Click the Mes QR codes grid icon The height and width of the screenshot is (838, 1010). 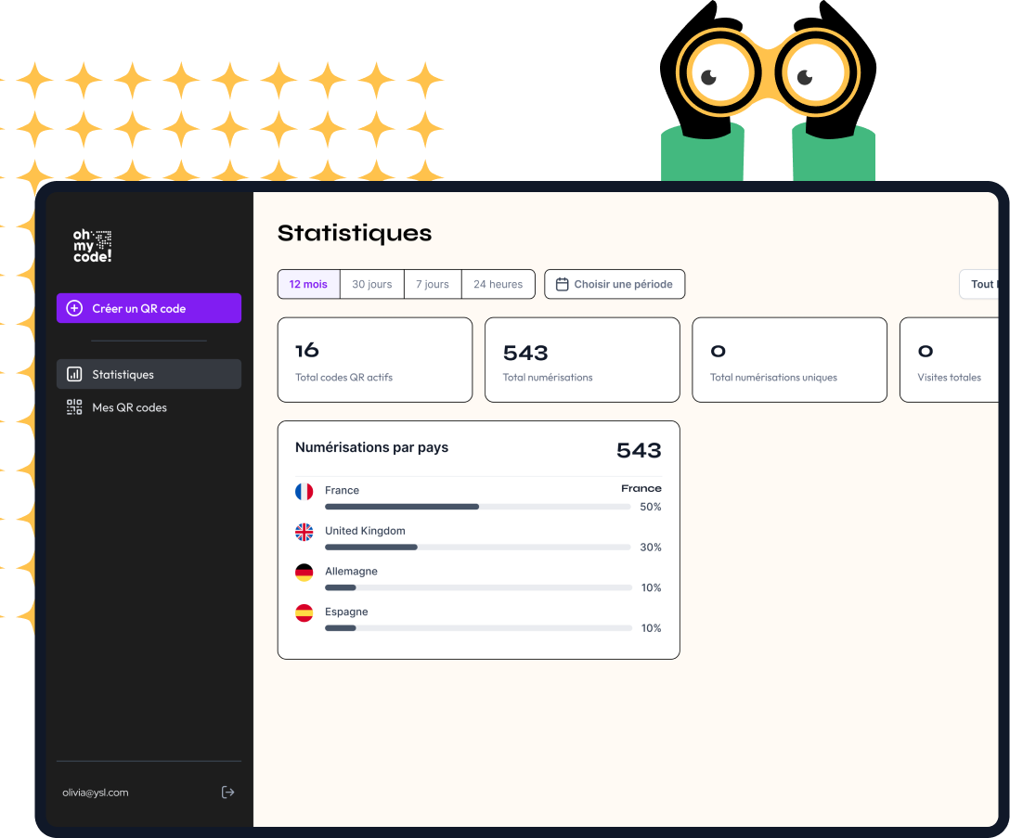point(74,407)
